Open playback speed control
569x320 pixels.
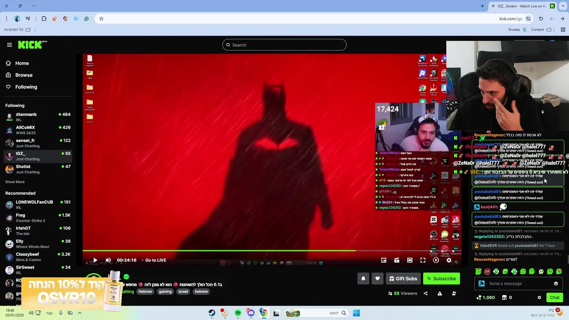(x=436, y=260)
